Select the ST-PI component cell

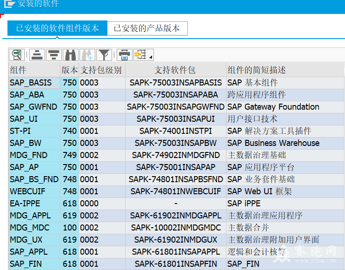tap(34, 131)
